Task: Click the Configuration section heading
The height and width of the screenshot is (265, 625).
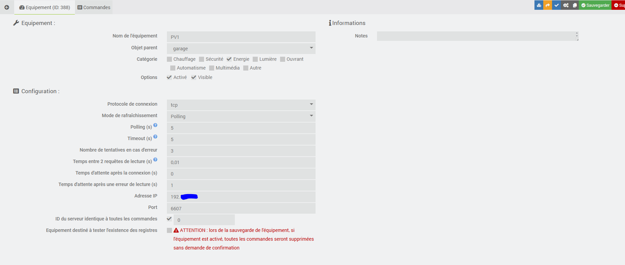Action: (x=36, y=91)
